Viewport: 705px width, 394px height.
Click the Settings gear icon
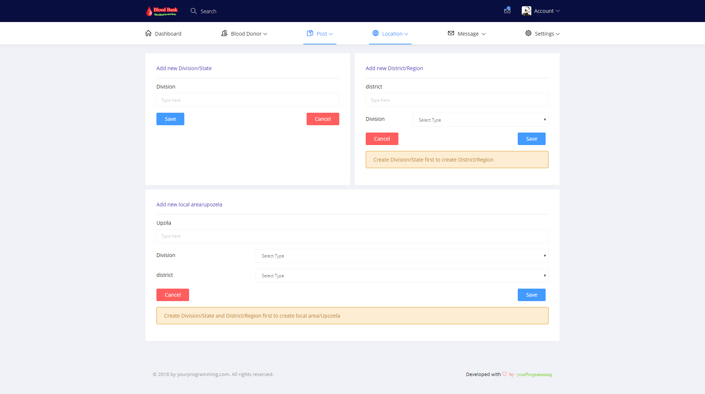pyautogui.click(x=528, y=33)
